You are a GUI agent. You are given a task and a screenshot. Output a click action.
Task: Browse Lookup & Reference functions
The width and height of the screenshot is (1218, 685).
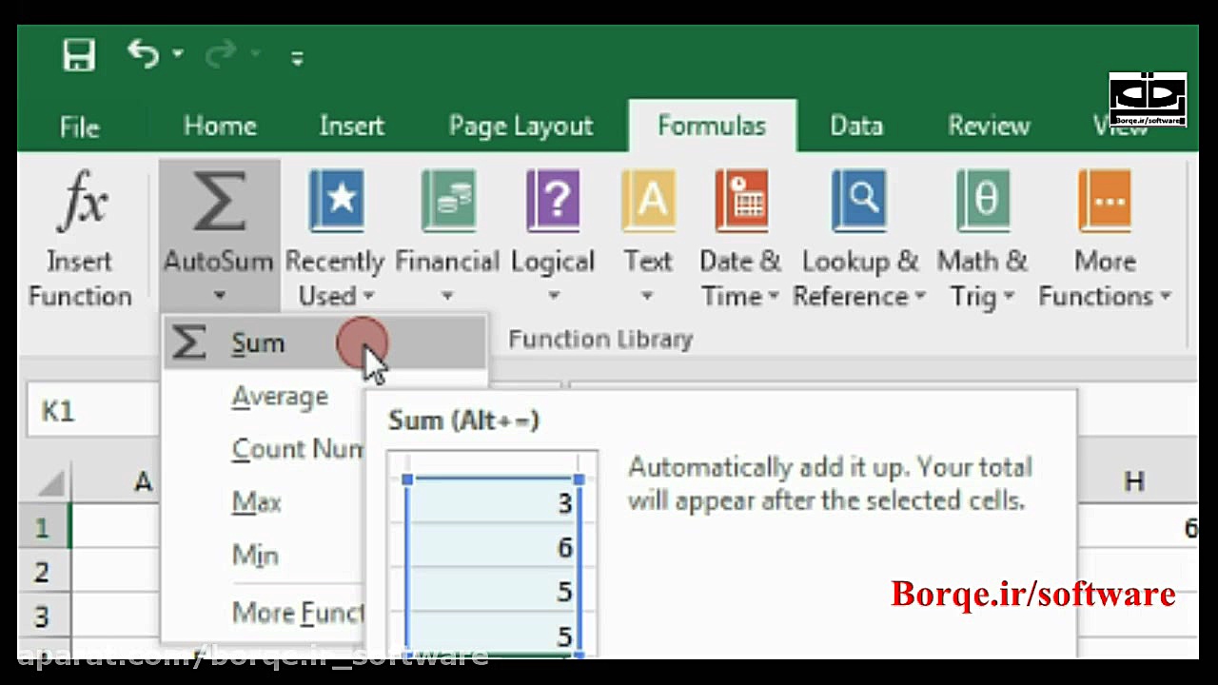[860, 237]
